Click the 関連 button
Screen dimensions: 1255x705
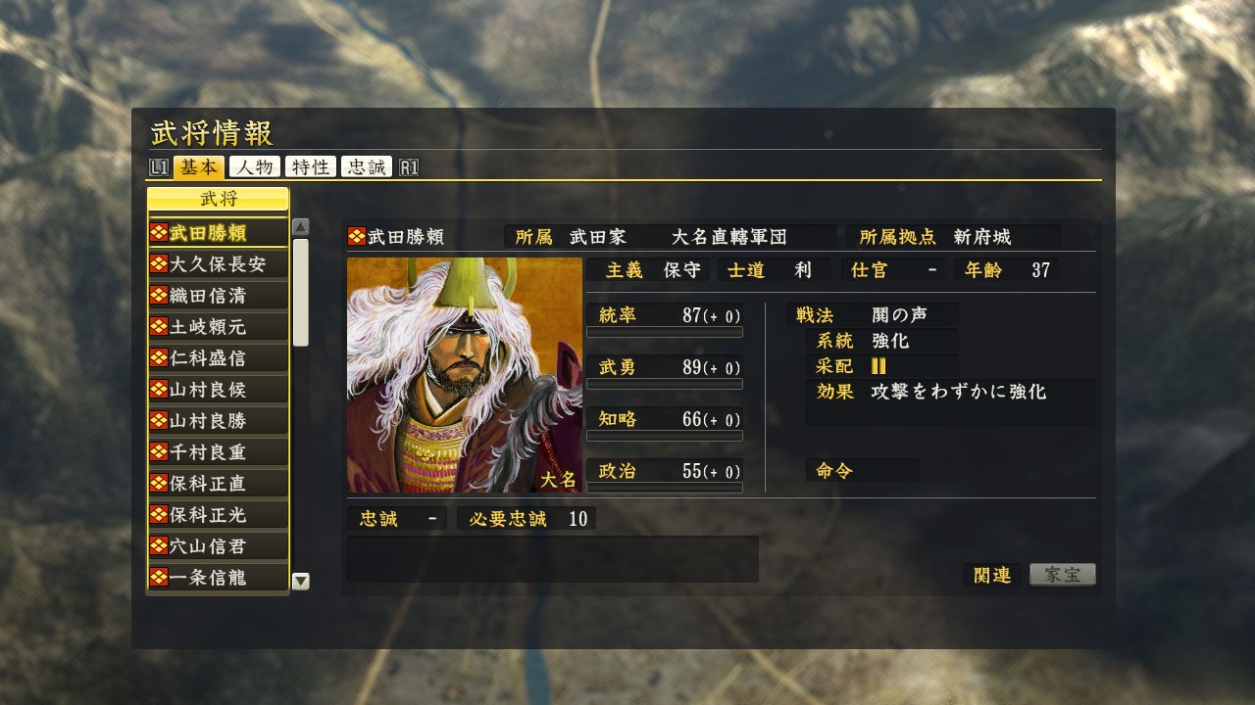992,575
